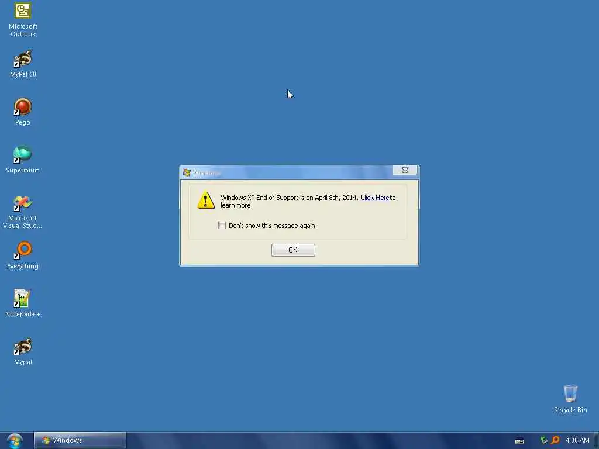Click OK in End of Support dialog

(293, 250)
